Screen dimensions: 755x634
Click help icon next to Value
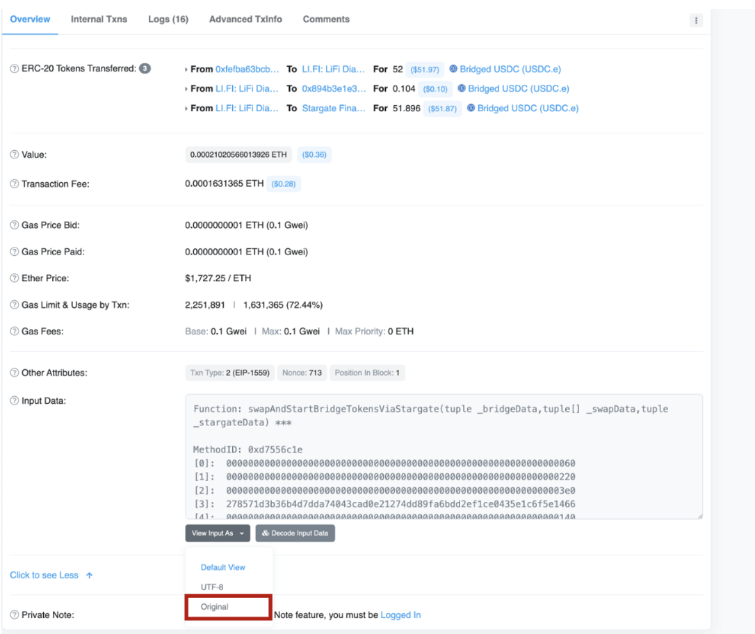coord(15,154)
